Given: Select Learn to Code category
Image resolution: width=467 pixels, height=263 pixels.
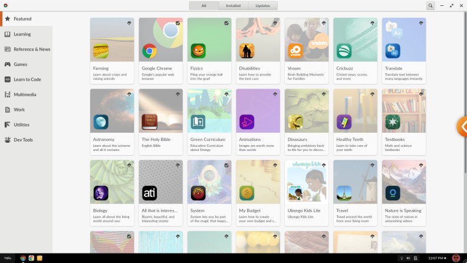Looking at the screenshot, I should tap(26, 80).
